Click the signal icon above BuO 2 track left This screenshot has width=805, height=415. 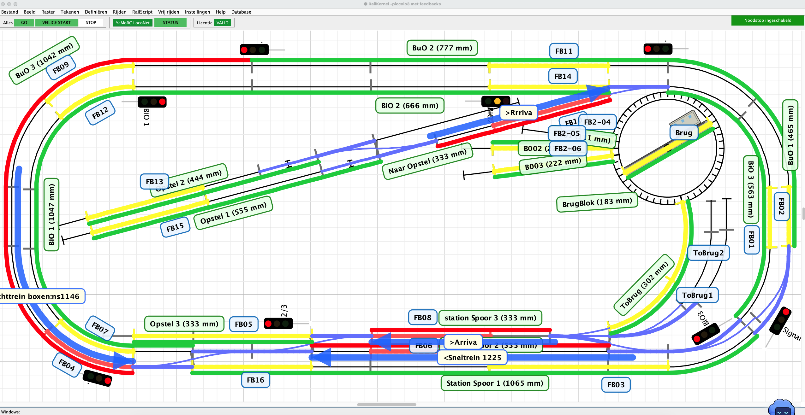pos(254,50)
